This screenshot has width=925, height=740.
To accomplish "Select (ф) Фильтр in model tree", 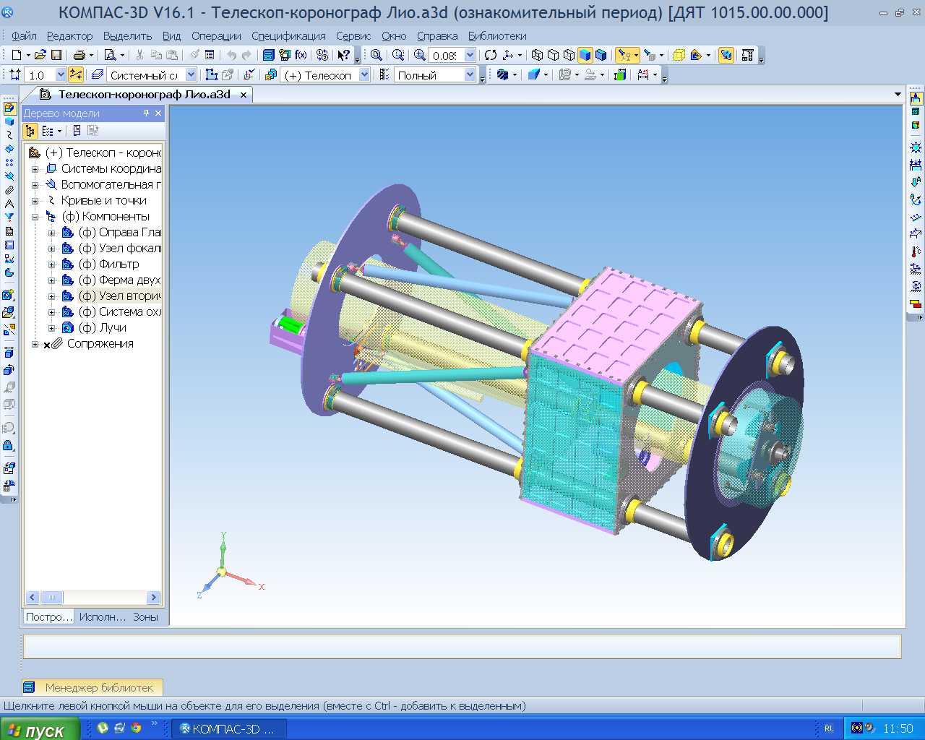I will 108,264.
